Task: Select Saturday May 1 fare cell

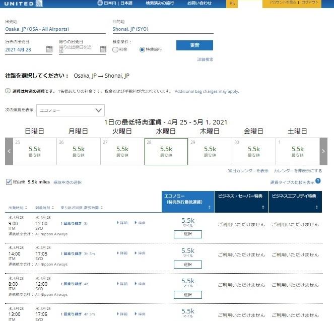Action: click(x=298, y=151)
